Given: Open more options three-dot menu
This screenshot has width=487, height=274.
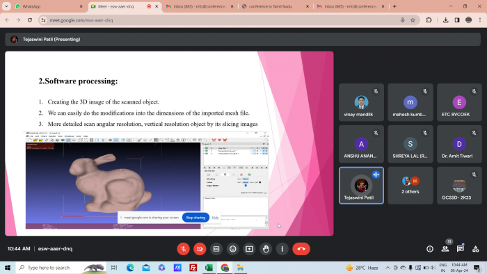Looking at the screenshot, I should click(282, 249).
